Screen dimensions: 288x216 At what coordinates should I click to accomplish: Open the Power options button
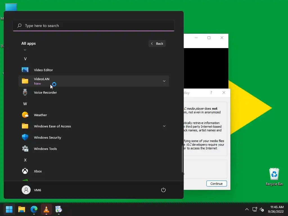pyautogui.click(x=163, y=190)
